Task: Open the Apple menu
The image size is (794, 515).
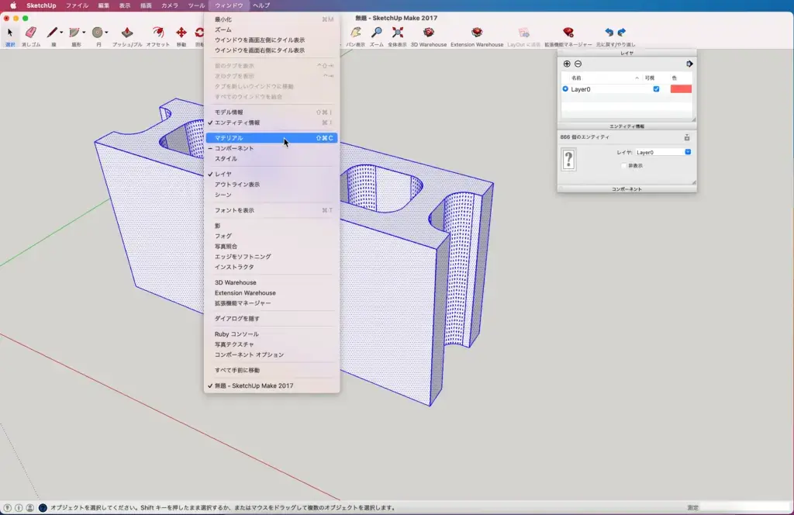Action: point(13,5)
